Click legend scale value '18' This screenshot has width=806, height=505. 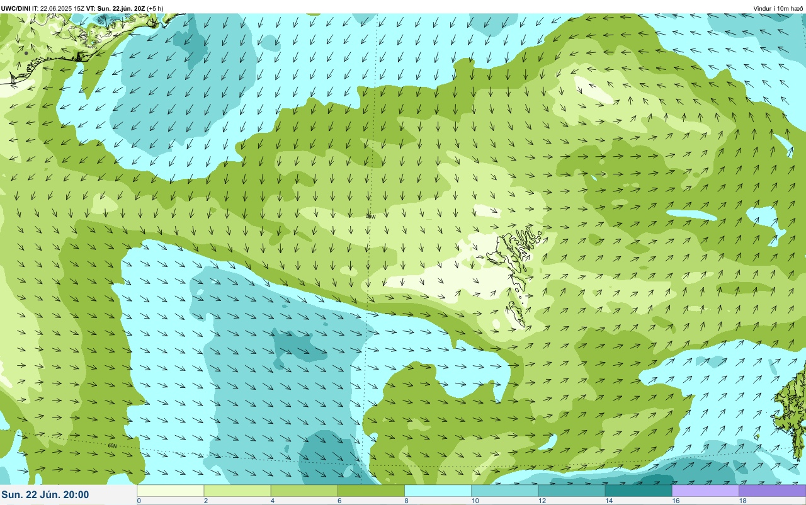click(x=742, y=501)
